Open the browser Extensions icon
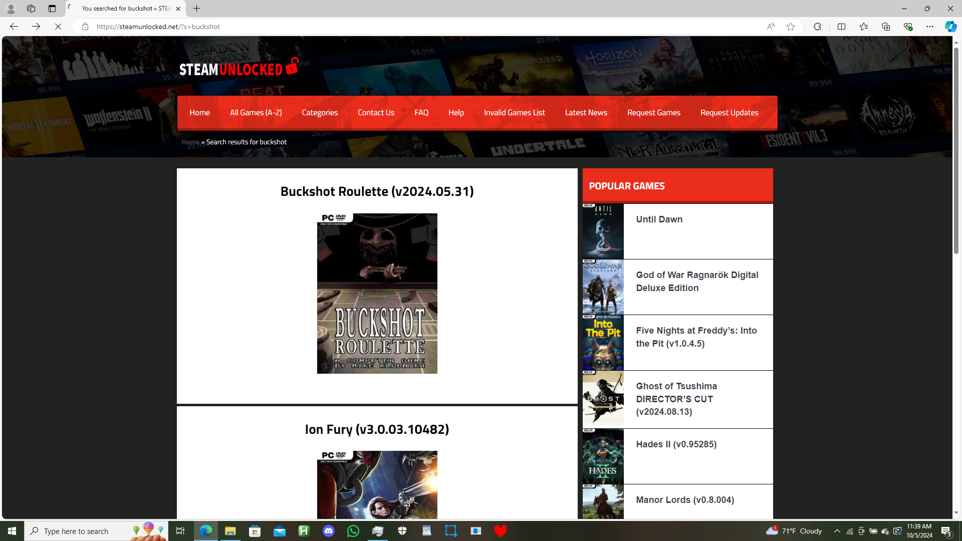 [x=817, y=27]
